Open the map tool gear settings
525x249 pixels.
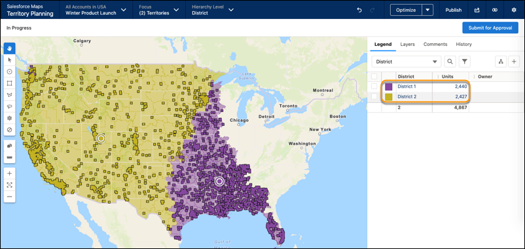9,118
